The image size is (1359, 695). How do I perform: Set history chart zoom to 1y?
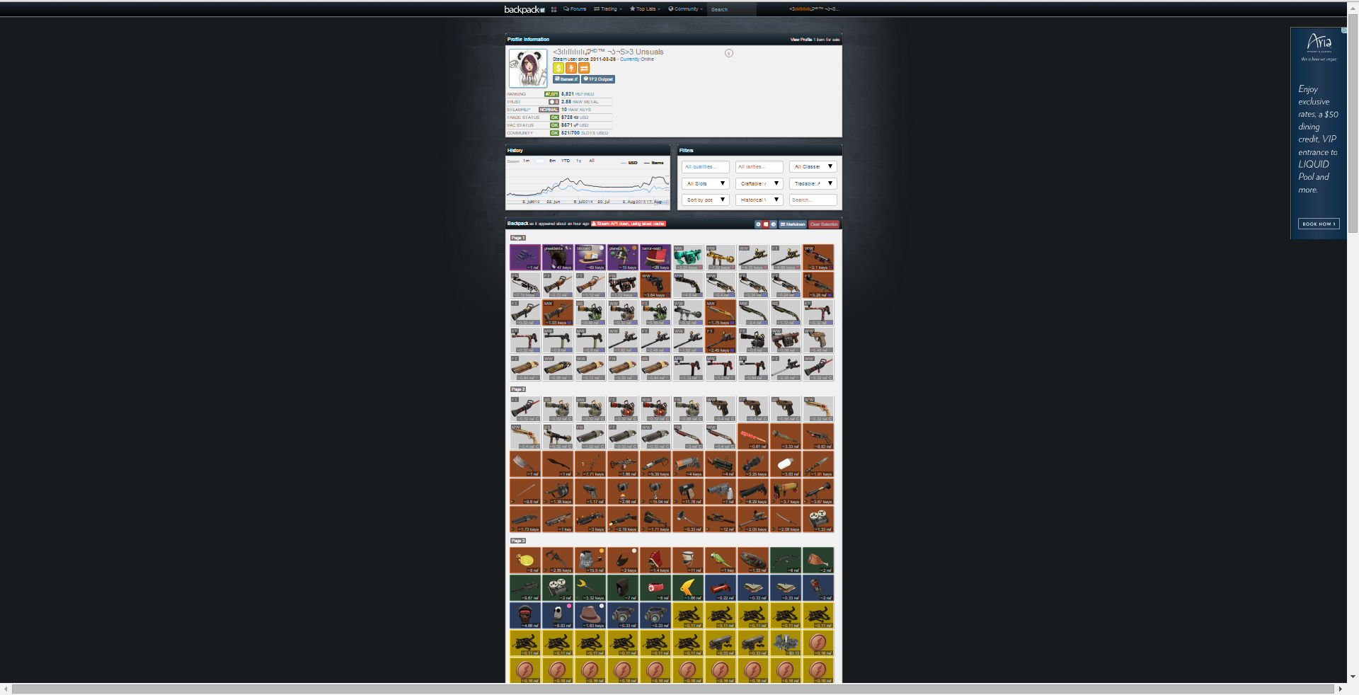tap(578, 161)
